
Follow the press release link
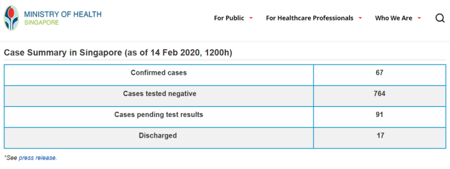(37, 158)
